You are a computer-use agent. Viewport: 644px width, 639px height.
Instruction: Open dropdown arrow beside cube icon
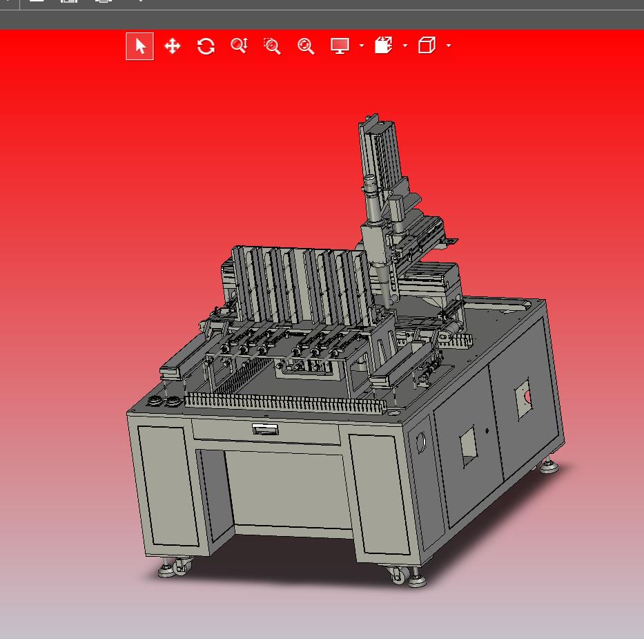coord(449,46)
